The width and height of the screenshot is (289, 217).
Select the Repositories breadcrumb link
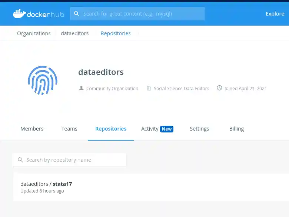116,33
